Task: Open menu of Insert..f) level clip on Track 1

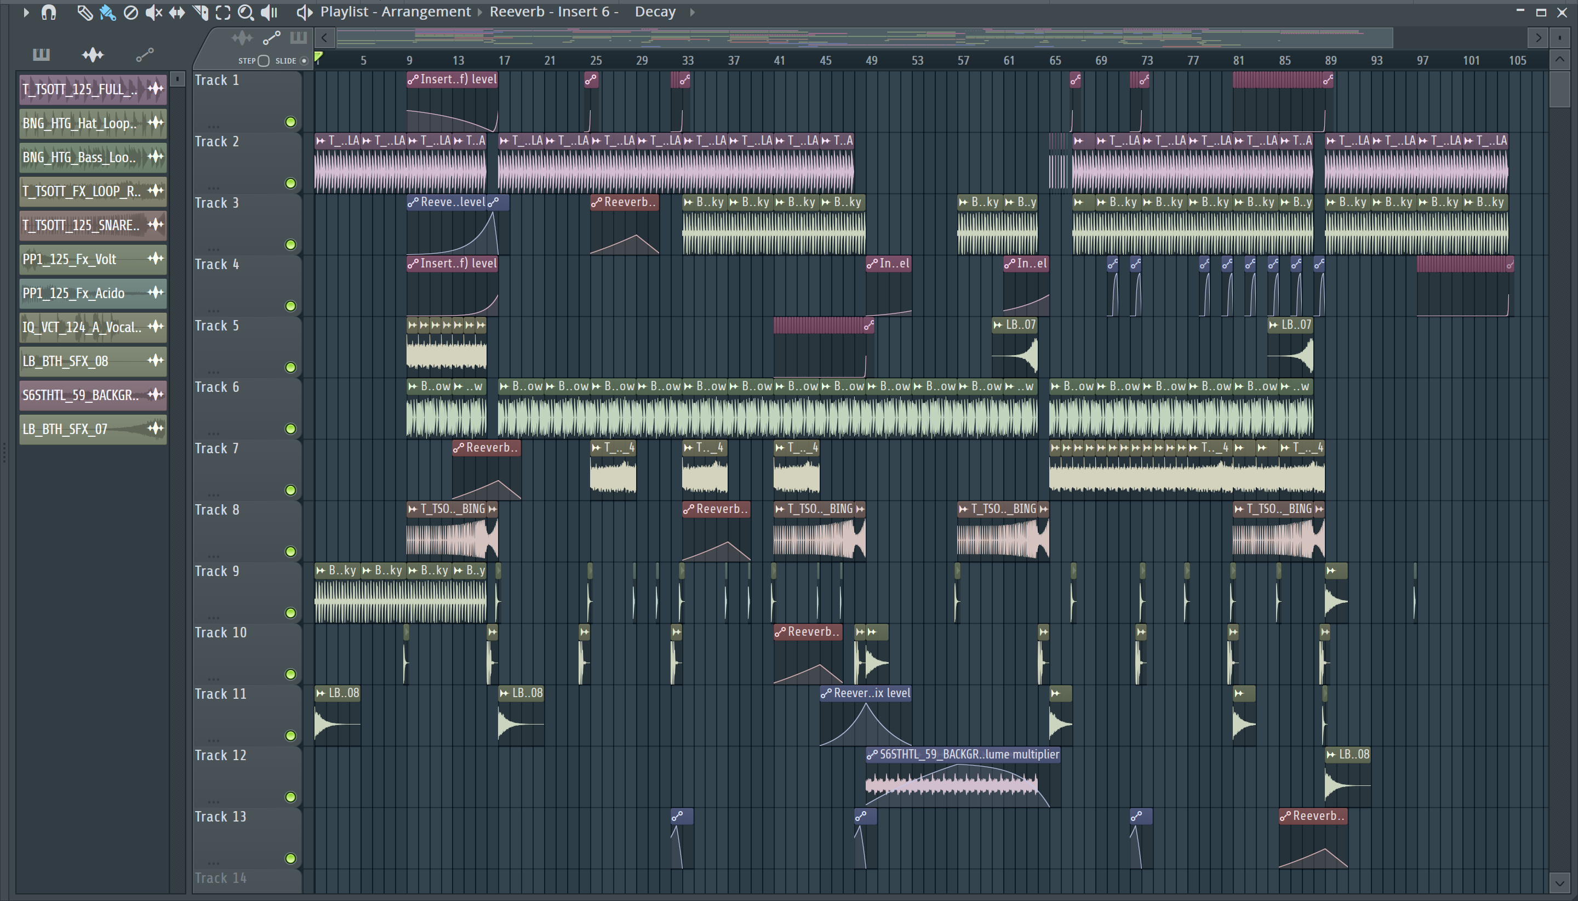Action: [x=413, y=79]
